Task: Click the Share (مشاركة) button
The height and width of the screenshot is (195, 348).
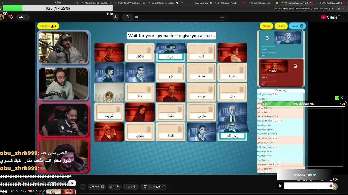Action: (131, 187)
